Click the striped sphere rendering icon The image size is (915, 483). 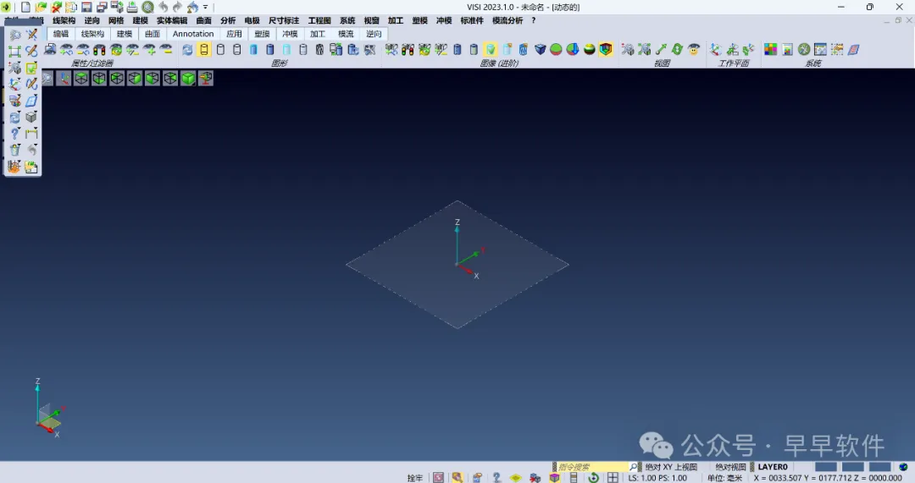click(x=590, y=50)
